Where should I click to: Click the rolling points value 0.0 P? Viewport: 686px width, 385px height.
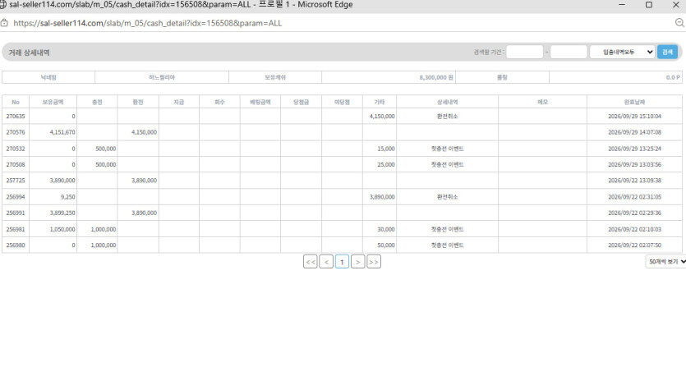[673, 77]
